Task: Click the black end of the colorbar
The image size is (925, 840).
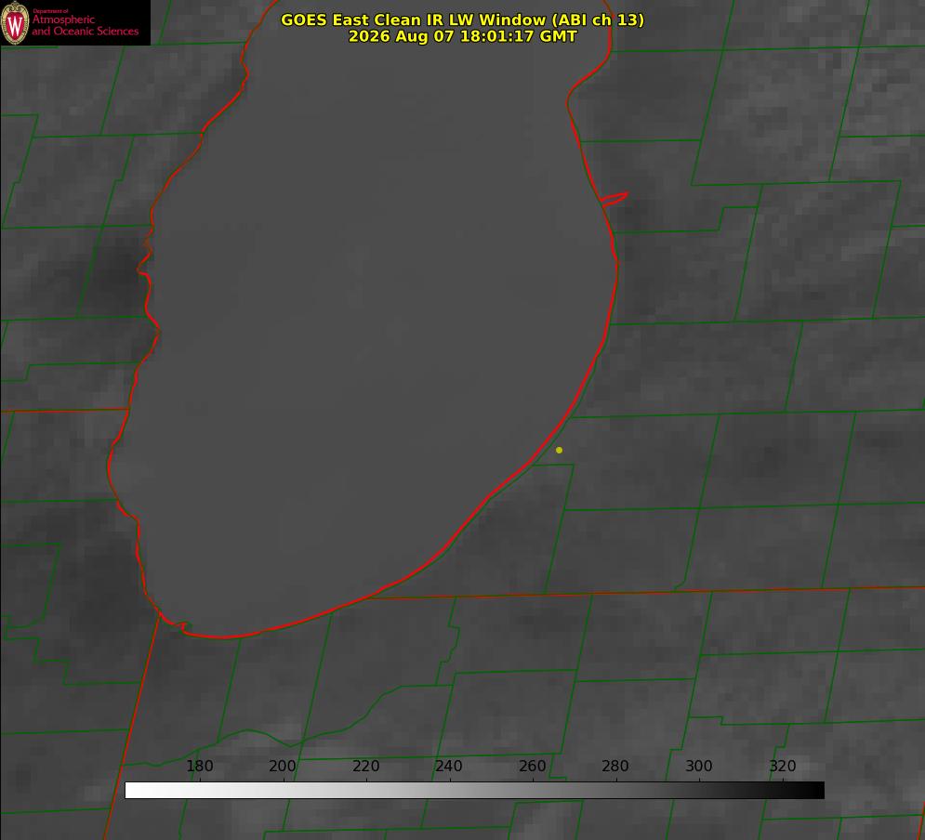Action: click(816, 791)
